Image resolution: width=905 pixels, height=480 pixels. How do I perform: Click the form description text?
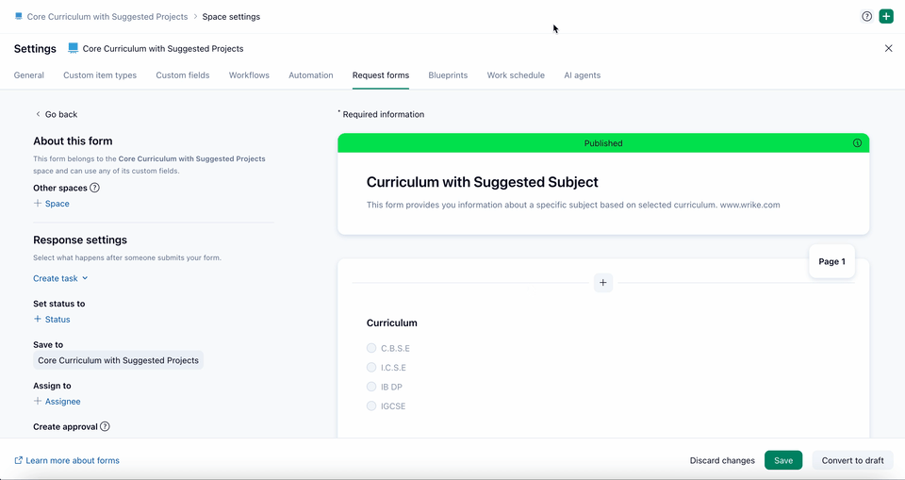pos(573,205)
